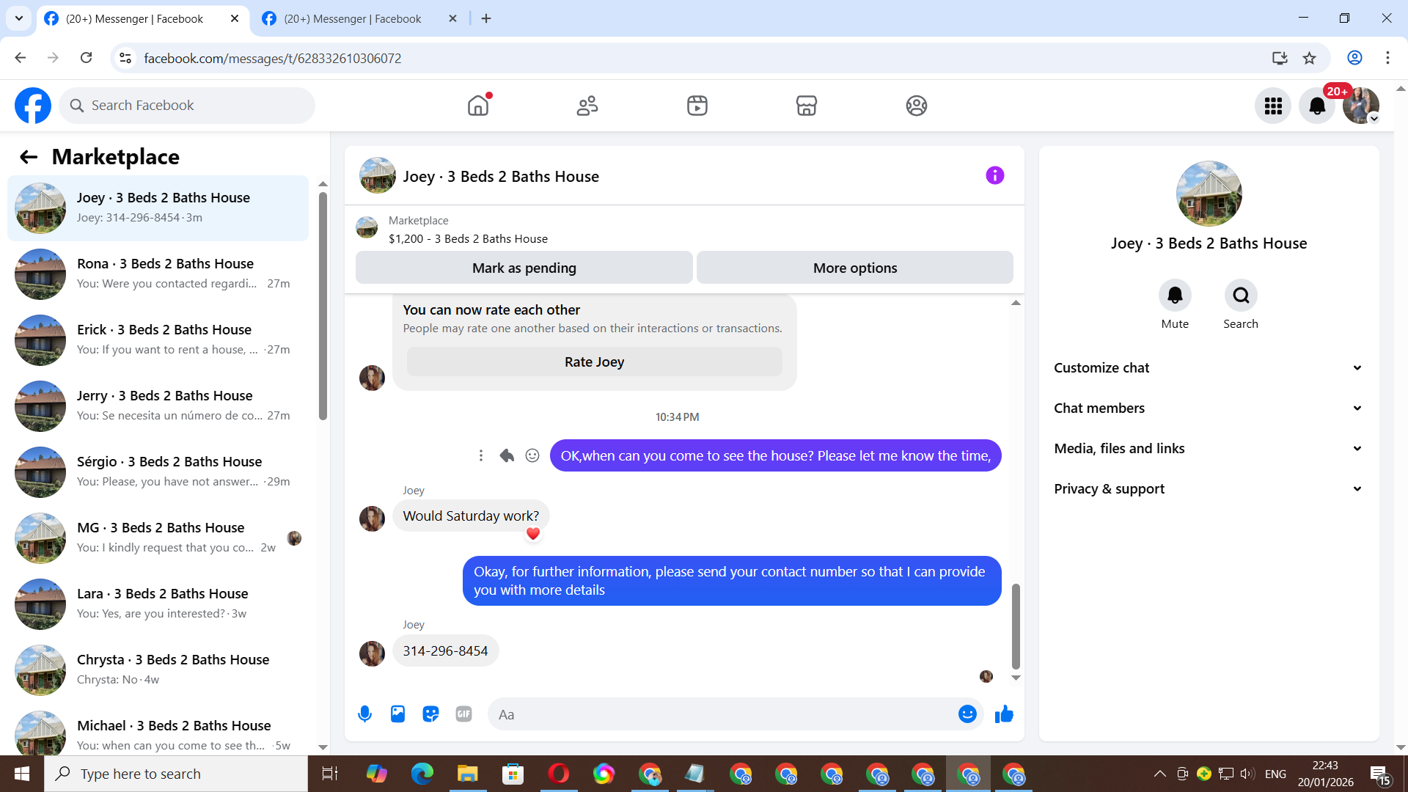Screen dimensions: 1408x792
Task: Select the first Messenger browser tab
Action: 142,19
